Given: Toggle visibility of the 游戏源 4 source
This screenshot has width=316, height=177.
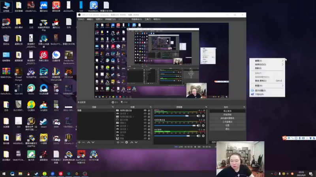Looking at the screenshot, I should click(x=145, y=114).
